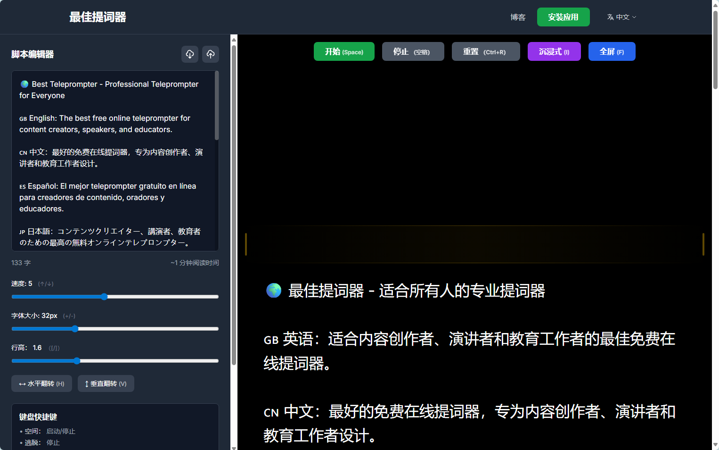Viewport: 719px width, 450px height.
Task: Click the 脚本编辑器 heading
Action: 33,54
